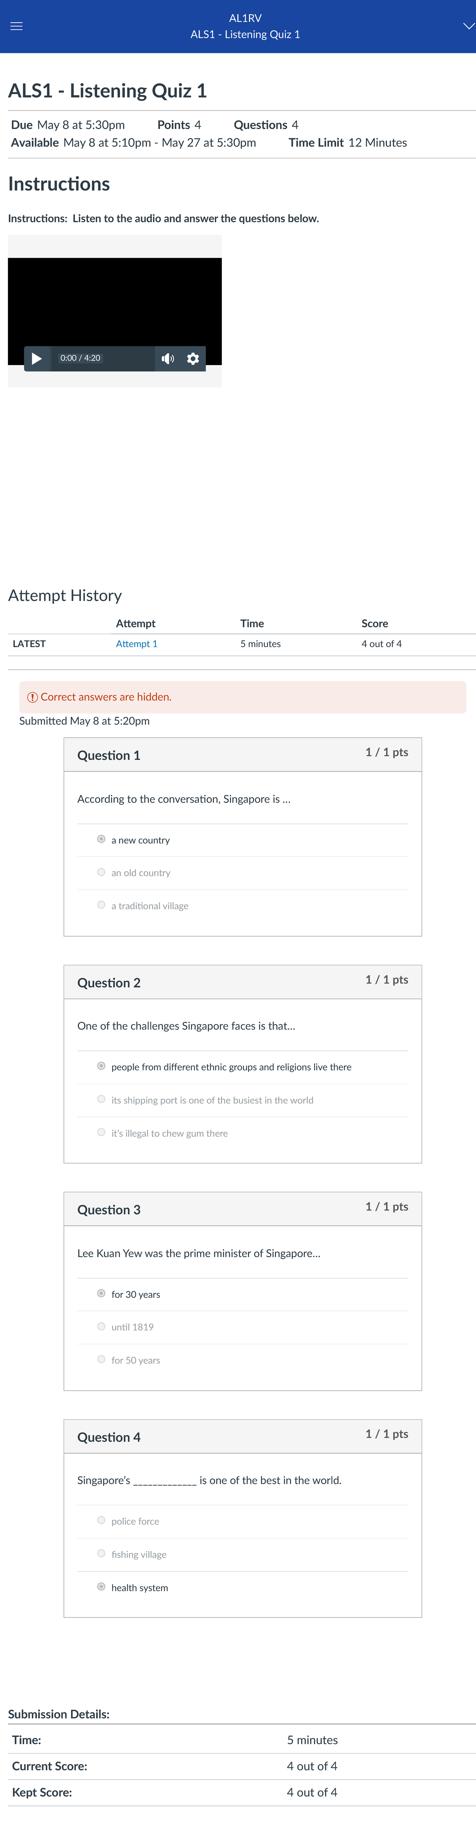The width and height of the screenshot is (476, 1826).
Task: Select 'an old country' for Question 1
Action: click(x=101, y=872)
